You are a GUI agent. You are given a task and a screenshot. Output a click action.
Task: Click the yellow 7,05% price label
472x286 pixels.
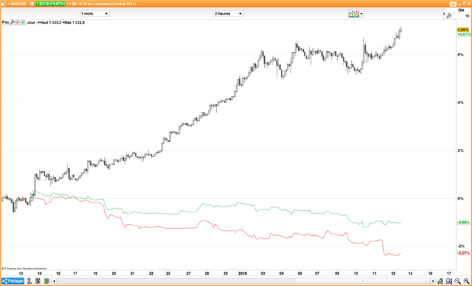click(463, 29)
